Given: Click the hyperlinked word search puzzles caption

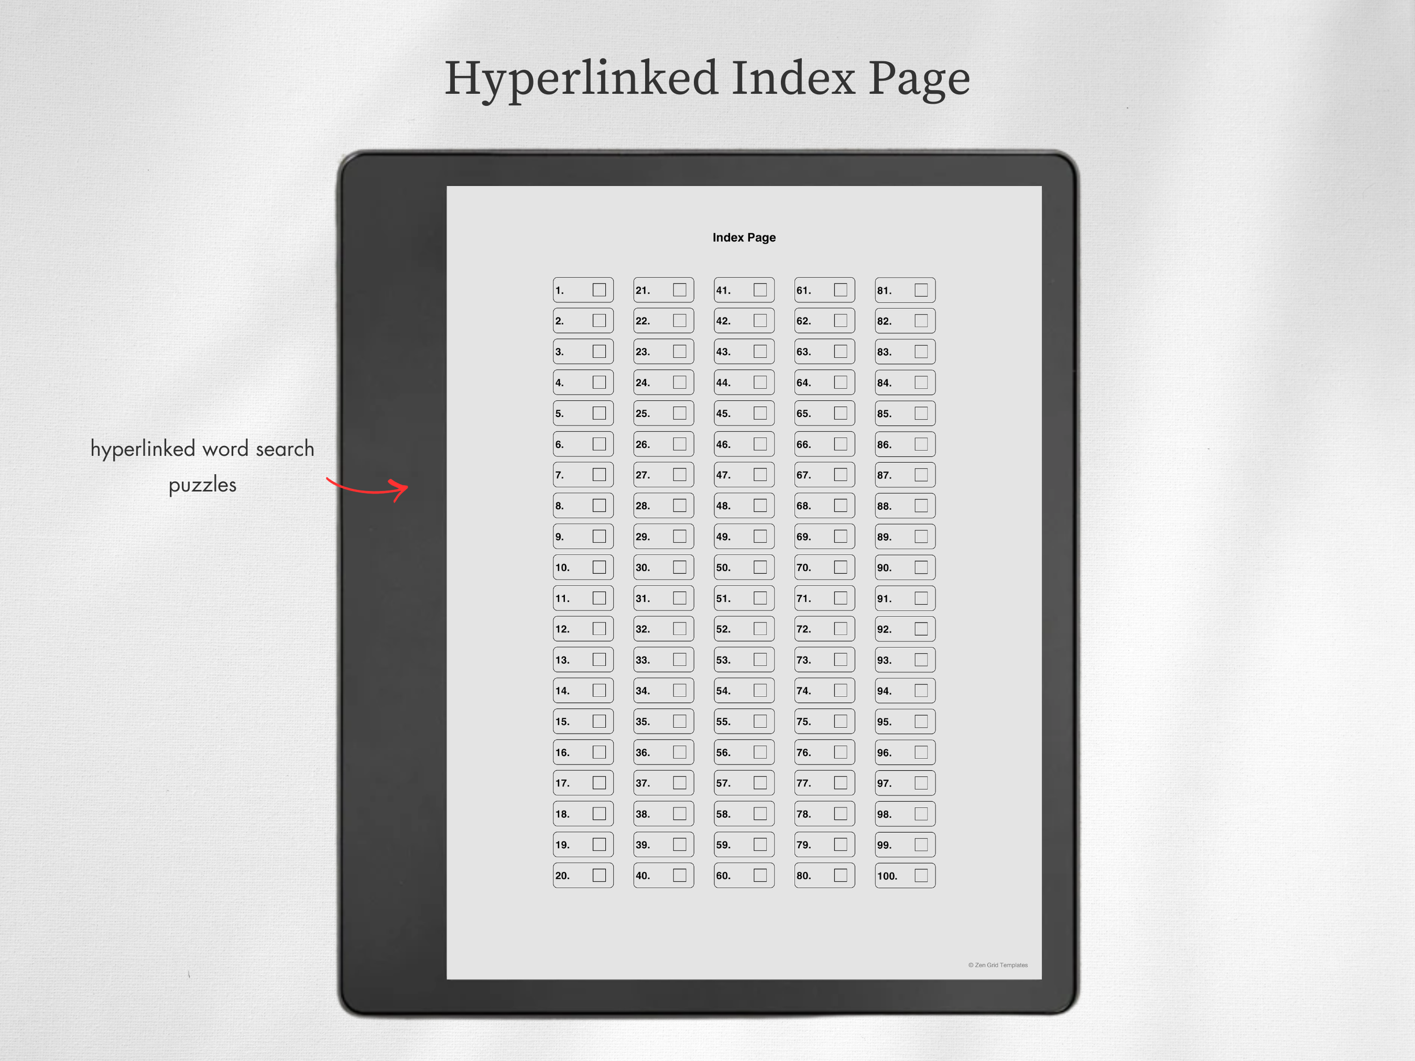Looking at the screenshot, I should 202,466.
